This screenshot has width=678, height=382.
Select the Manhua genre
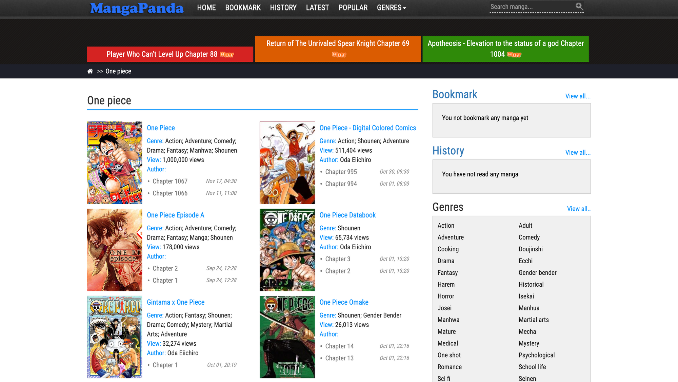pyautogui.click(x=529, y=308)
